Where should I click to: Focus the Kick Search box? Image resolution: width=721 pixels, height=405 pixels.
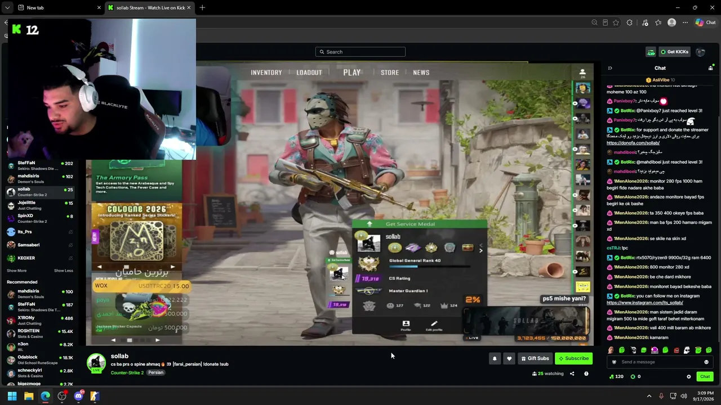[360, 52]
